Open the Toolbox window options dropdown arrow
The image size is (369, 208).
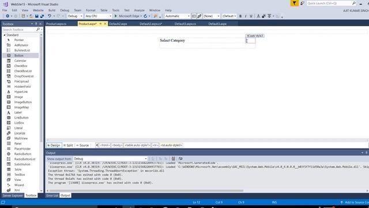(32, 24)
